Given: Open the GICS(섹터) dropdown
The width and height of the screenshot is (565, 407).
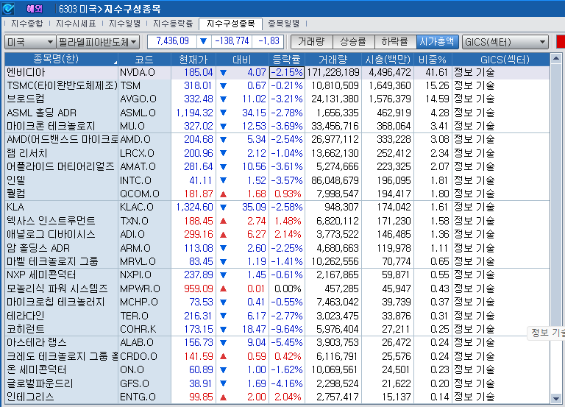Looking at the screenshot, I should [x=505, y=42].
